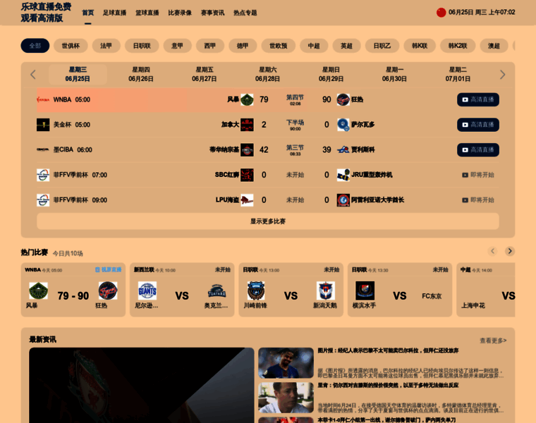The image size is (536, 423).
Task: Click the 川崎前锋 team logo
Action: click(x=256, y=290)
